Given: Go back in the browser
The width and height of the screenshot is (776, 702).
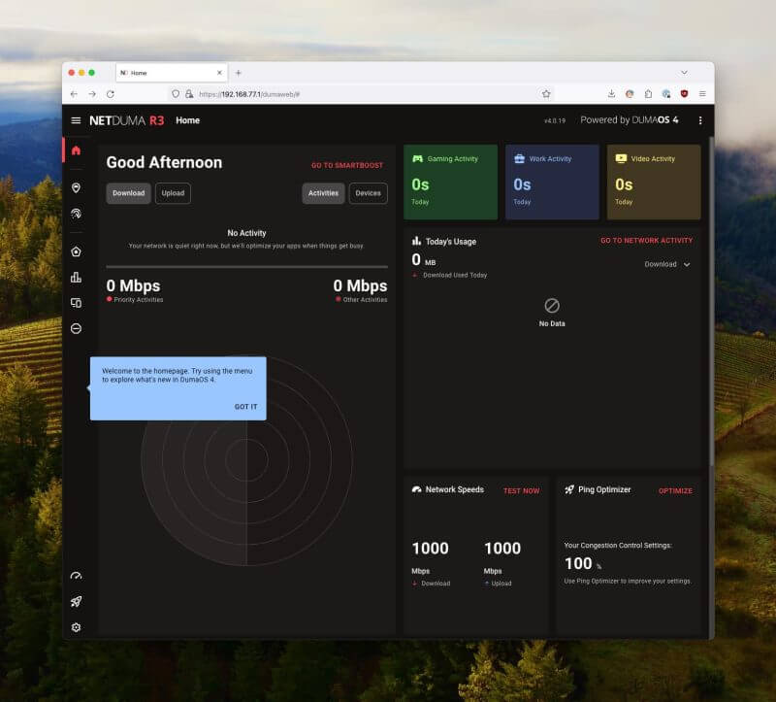Looking at the screenshot, I should tap(74, 94).
